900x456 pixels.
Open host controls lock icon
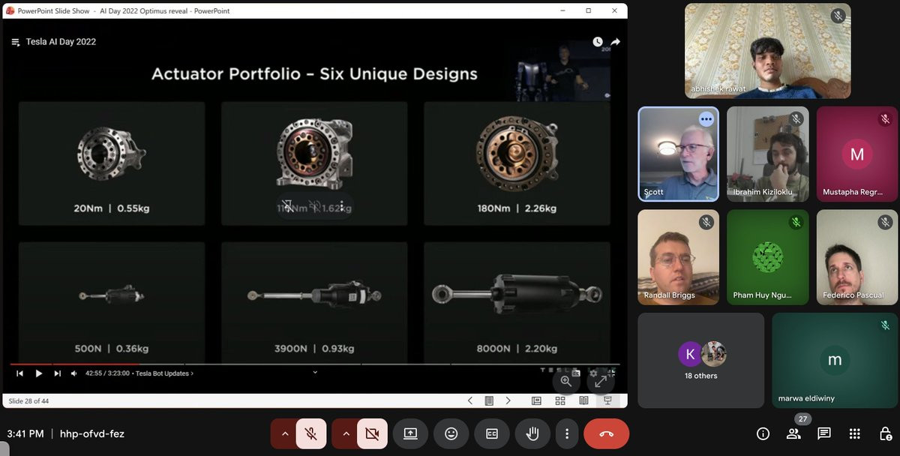(885, 433)
